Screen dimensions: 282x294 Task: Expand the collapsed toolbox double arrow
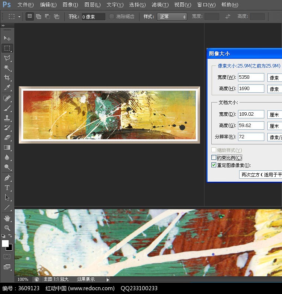pyautogui.click(x=3, y=25)
